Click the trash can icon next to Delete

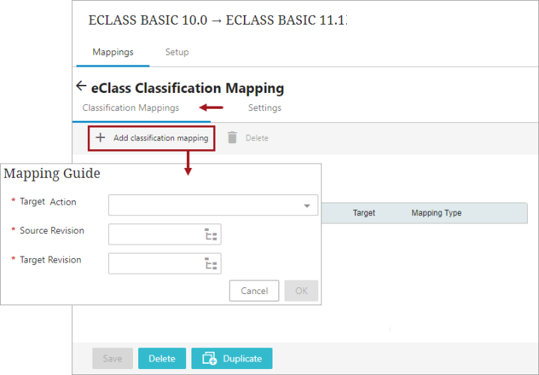click(233, 137)
